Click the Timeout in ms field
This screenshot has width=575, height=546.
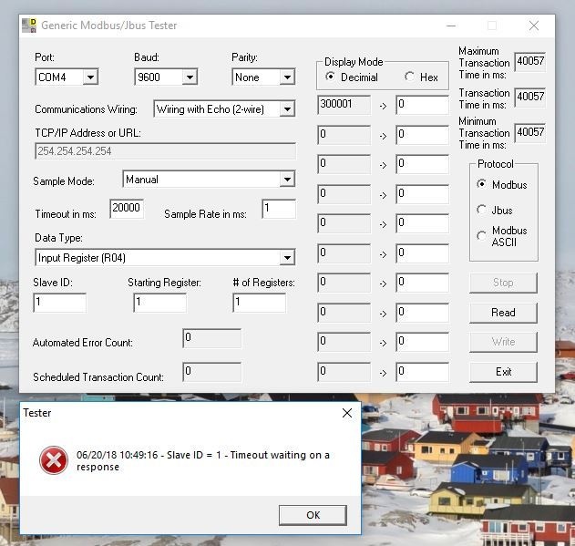click(127, 209)
